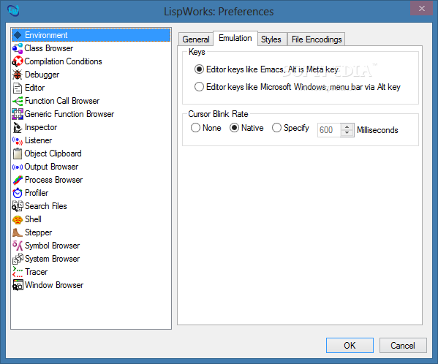
Task: Select the Symbol Browser label
Action: point(52,246)
